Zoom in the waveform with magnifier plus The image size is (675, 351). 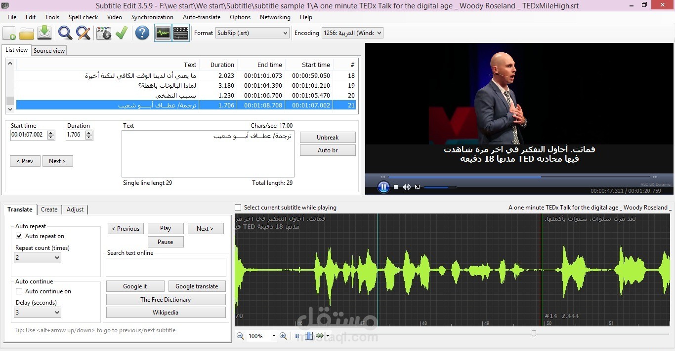tap(283, 336)
